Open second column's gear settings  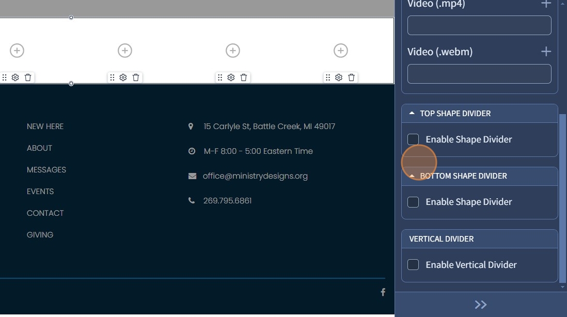click(x=123, y=77)
